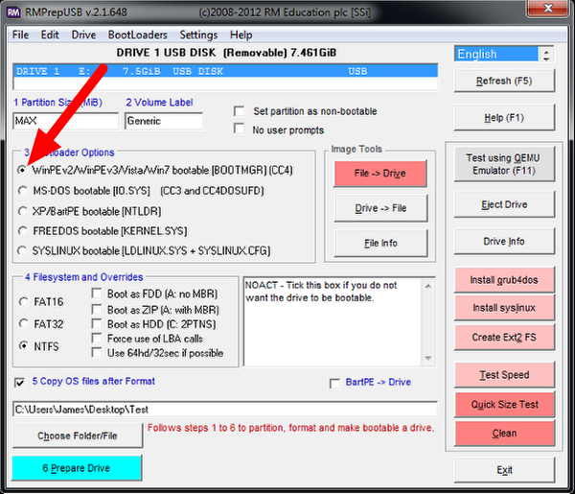Click Refresh (F5) button
Screen dimensions: 575x494
click(504, 81)
